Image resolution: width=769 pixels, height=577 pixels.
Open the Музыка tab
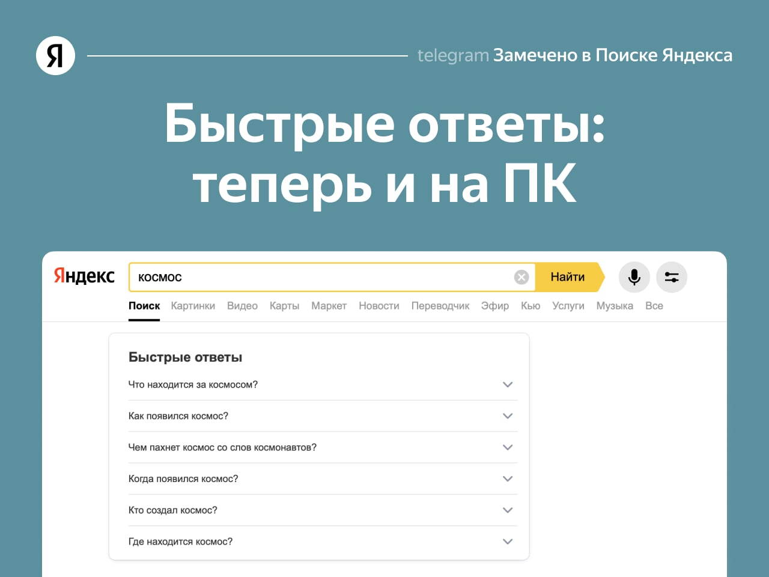tap(615, 306)
